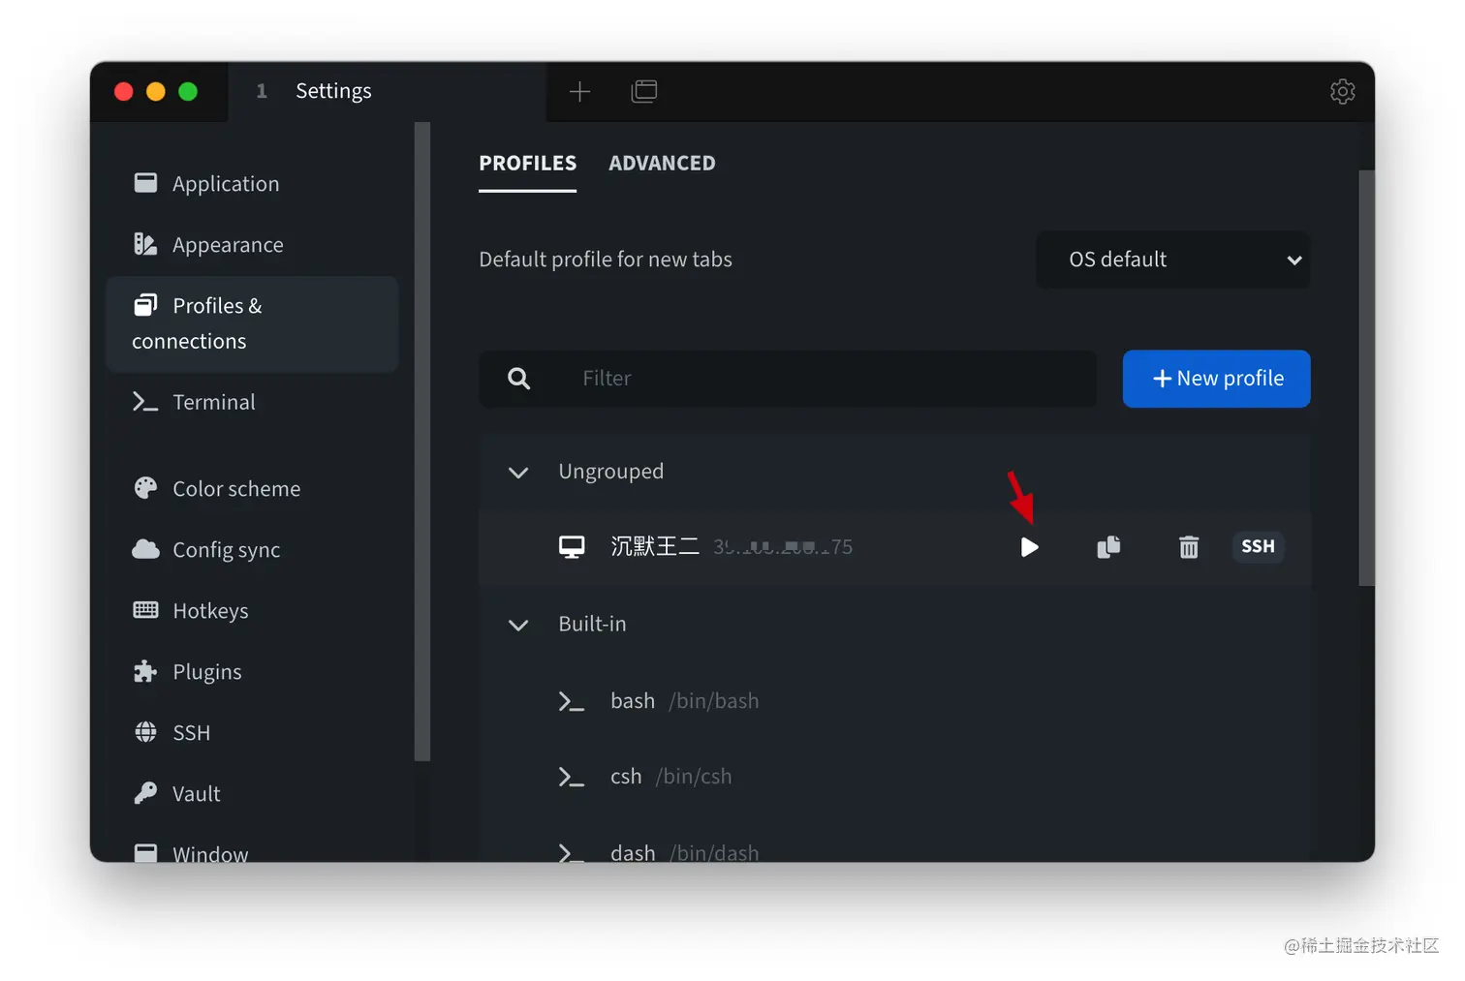Screen dimensions: 1465x981
Task: Switch to the PROFILES tab
Action: coord(527,164)
